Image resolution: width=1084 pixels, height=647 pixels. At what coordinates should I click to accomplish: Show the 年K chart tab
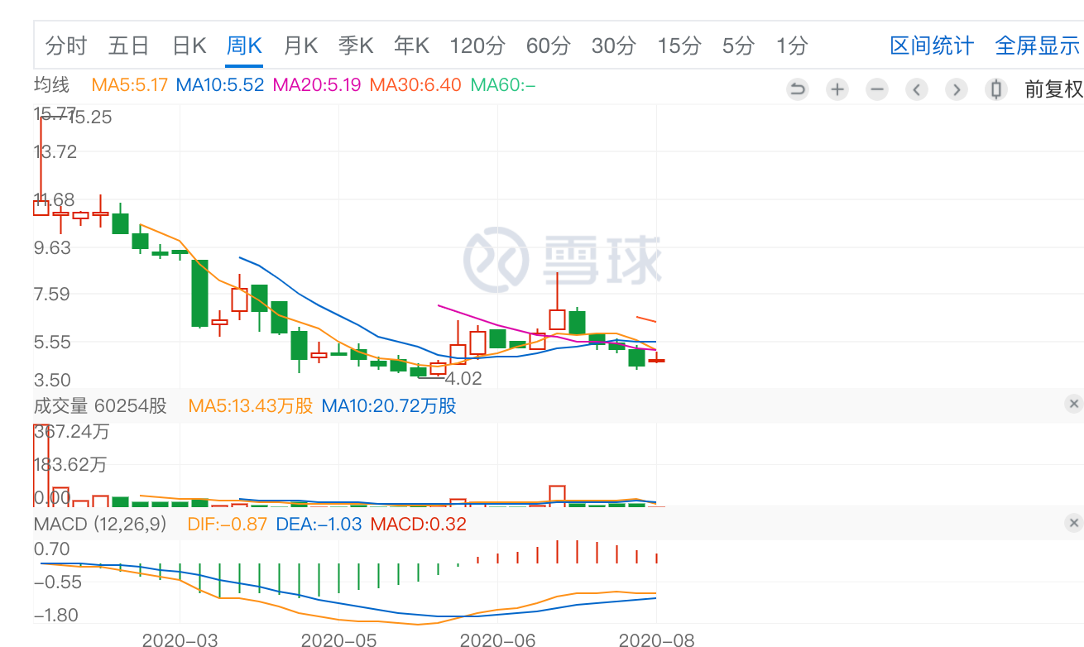coord(411,46)
